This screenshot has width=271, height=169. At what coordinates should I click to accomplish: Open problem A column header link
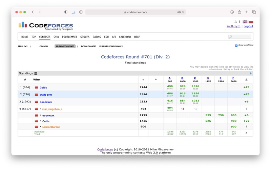170,78
